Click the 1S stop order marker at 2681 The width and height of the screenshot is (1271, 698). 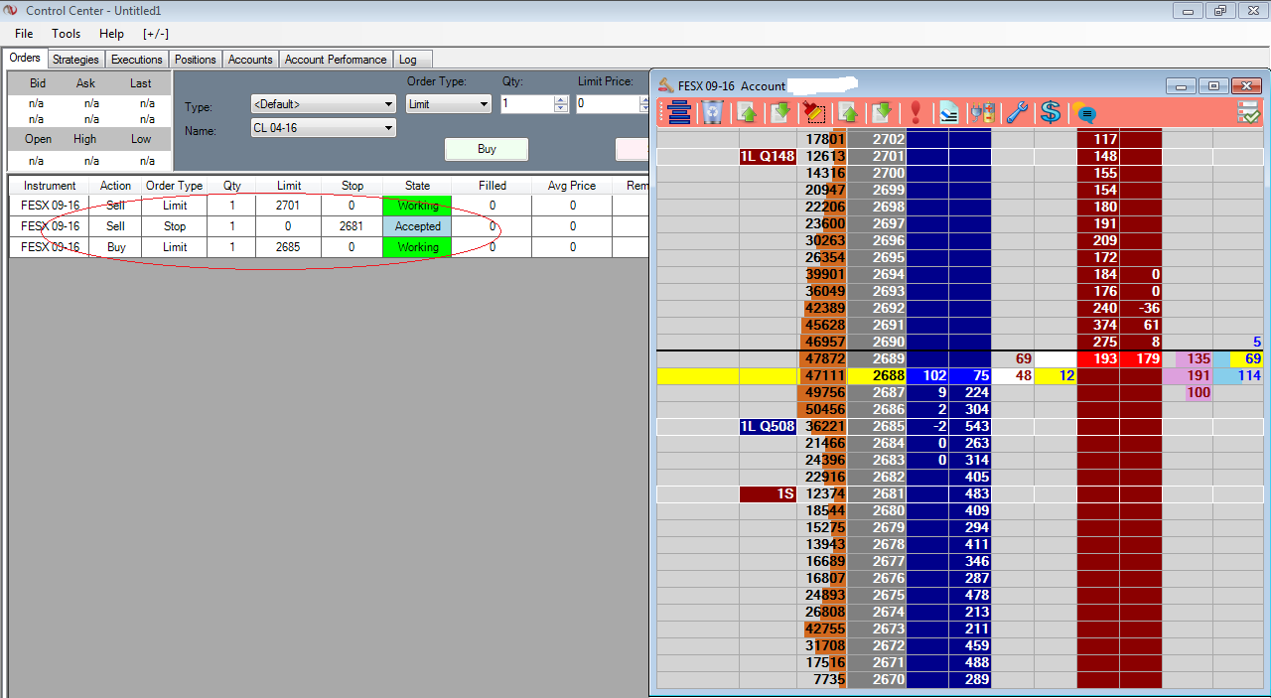tap(768, 493)
